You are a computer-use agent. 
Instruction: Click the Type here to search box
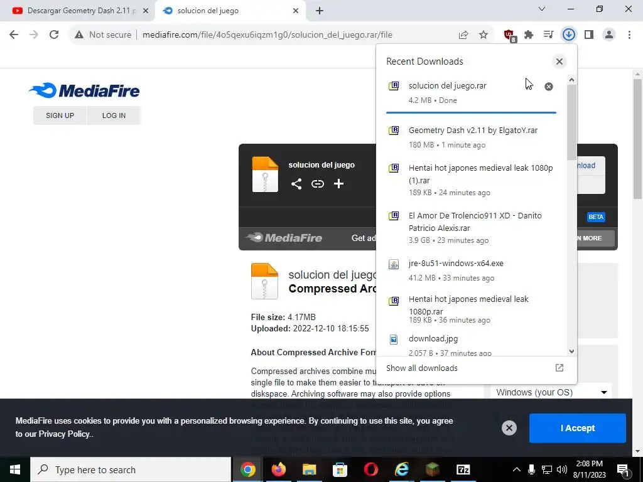pyautogui.click(x=131, y=469)
